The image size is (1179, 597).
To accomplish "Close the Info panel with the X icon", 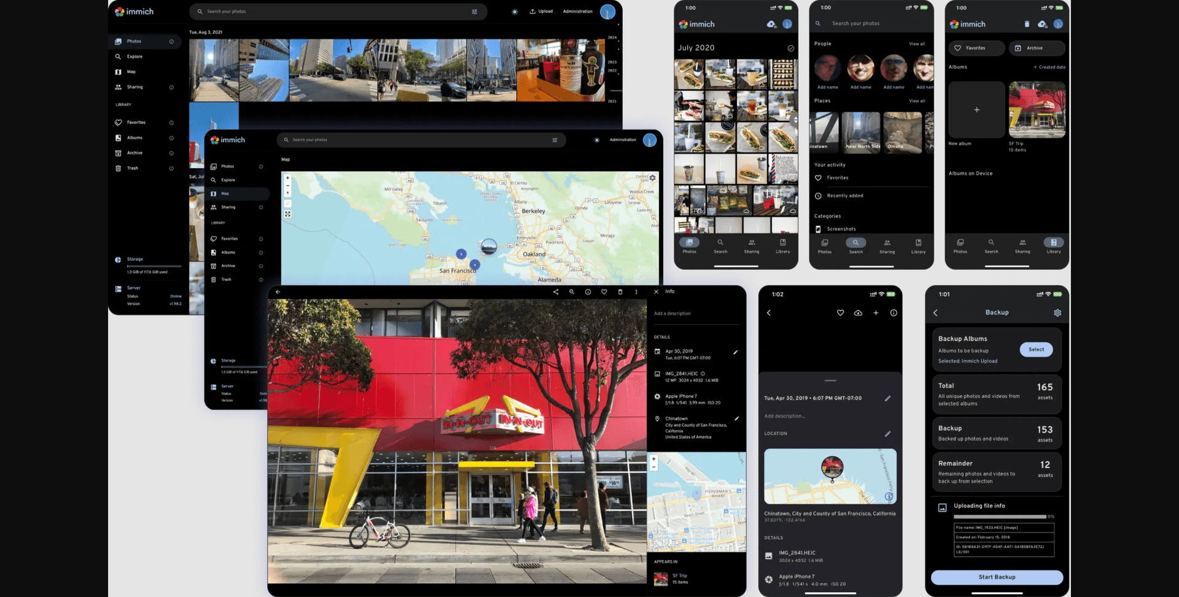I will [656, 292].
